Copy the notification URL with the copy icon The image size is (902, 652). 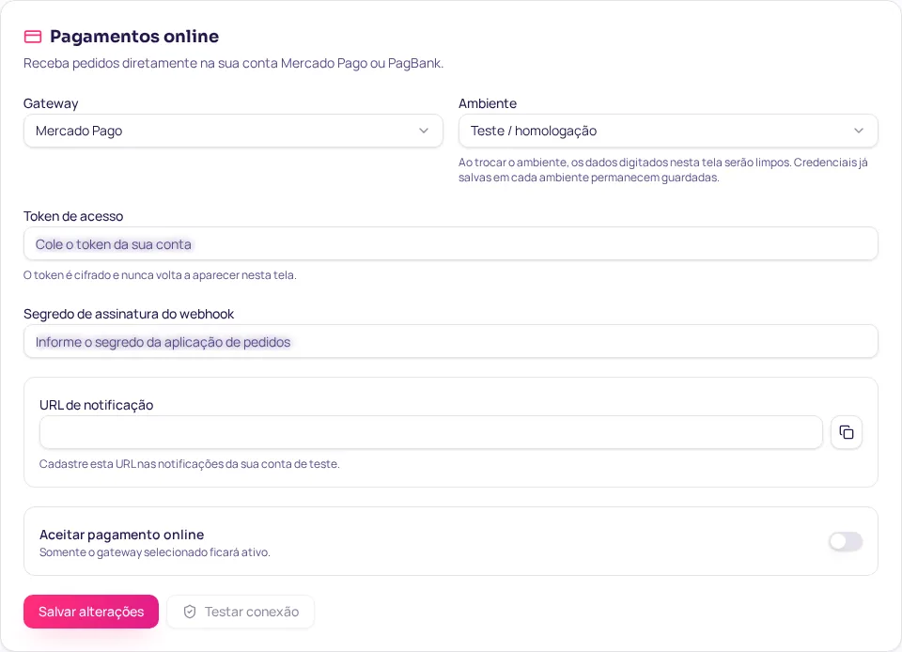tap(847, 432)
